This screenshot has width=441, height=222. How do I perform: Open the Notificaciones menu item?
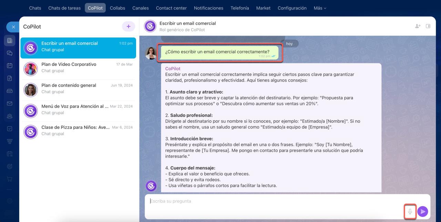coord(208,8)
